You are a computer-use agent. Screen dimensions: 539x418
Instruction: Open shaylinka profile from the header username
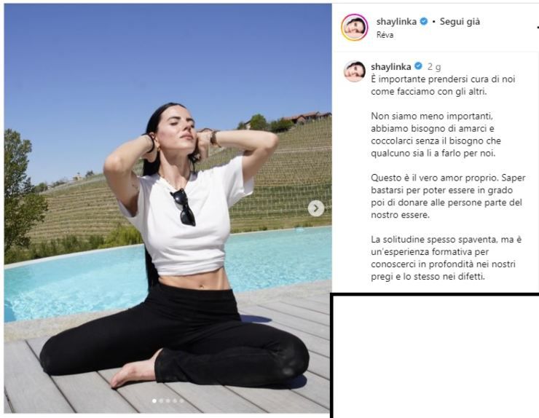click(396, 22)
